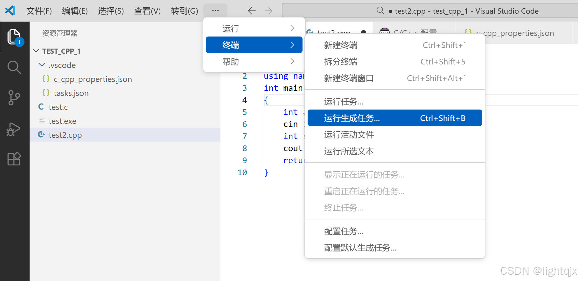Choose 拆分终端 from terminal submenu
Image resolution: width=578 pixels, height=281 pixels.
(x=395, y=62)
